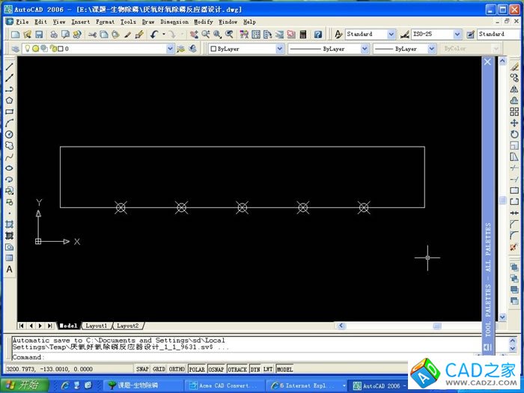Open the layer dropdown list
524x393 pixels.
169,49
